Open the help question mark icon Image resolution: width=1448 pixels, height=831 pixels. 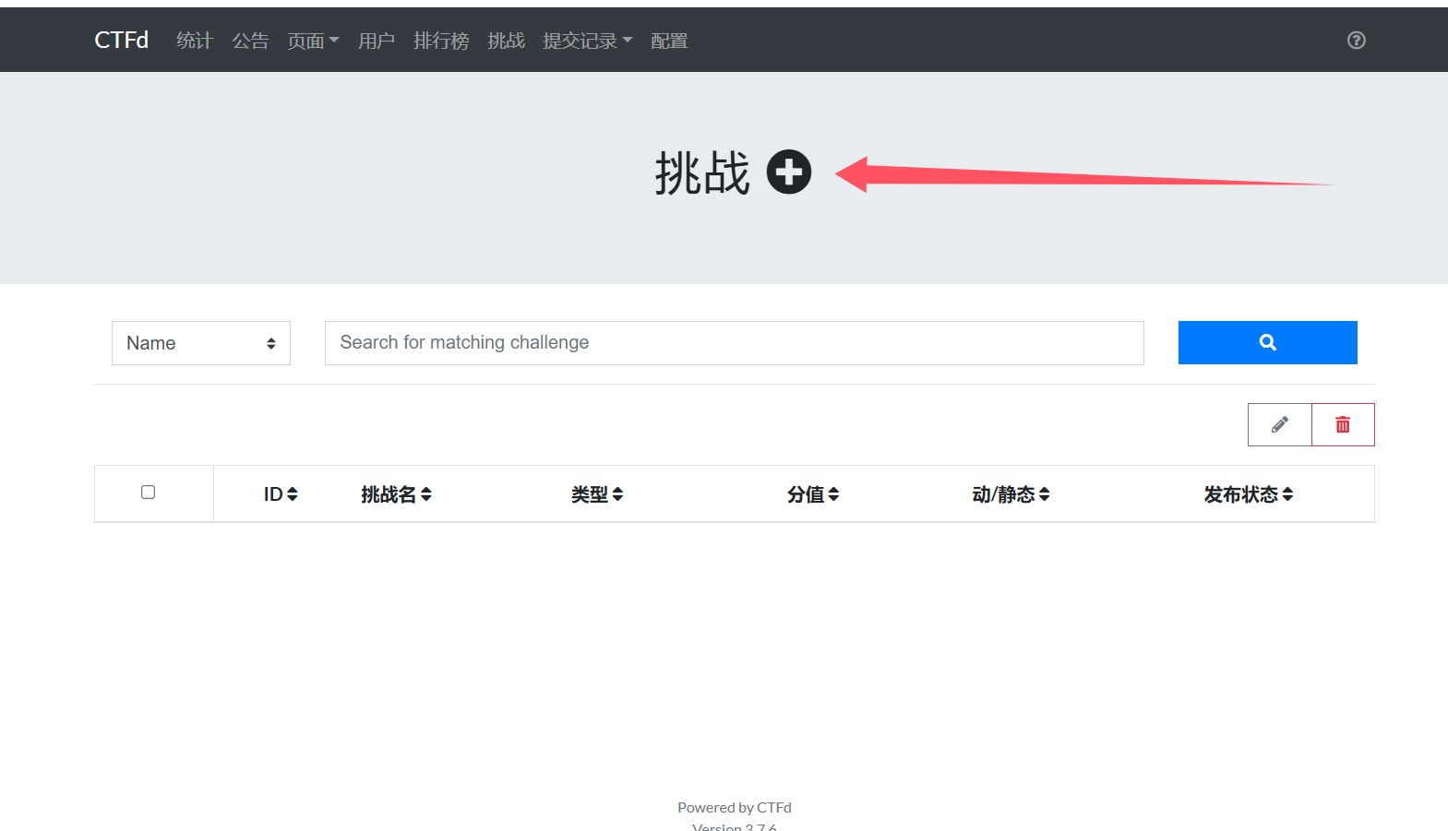click(1356, 40)
